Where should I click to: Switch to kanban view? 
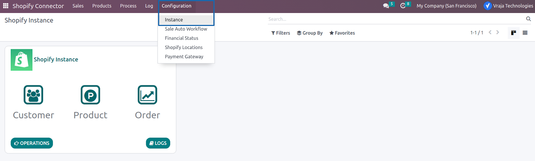tap(514, 33)
